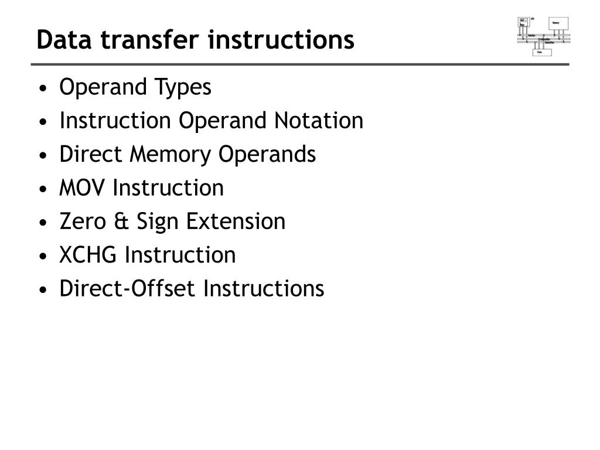The image size is (600, 450).
Task: Click the bullet before MOV Instruction
Action: (43, 189)
